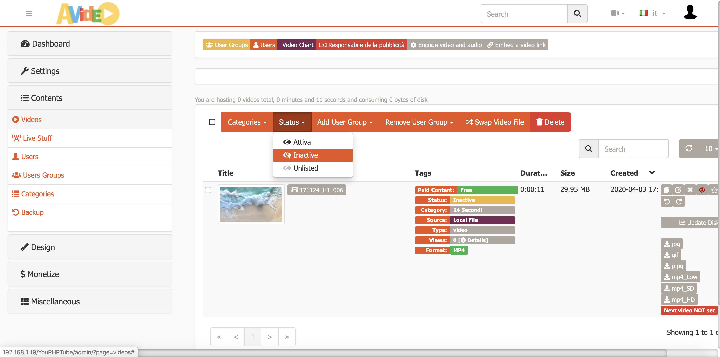Jump to the last page double arrow
This screenshot has height=357, width=720.
click(287, 337)
